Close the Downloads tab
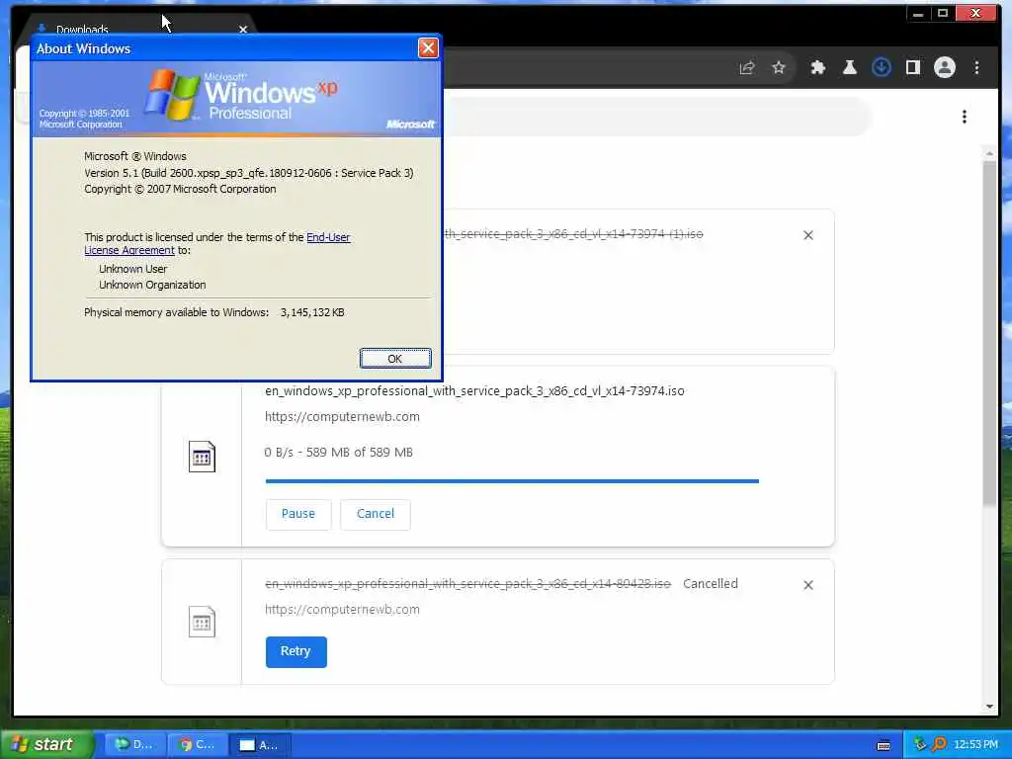Image resolution: width=1012 pixels, height=759 pixels. pyautogui.click(x=243, y=30)
